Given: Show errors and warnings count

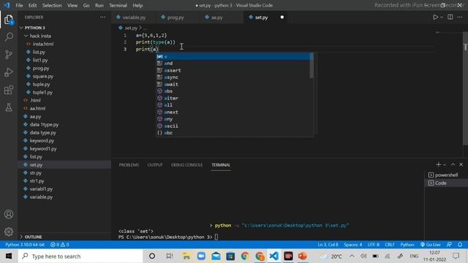Looking at the screenshot, I should [x=59, y=245].
